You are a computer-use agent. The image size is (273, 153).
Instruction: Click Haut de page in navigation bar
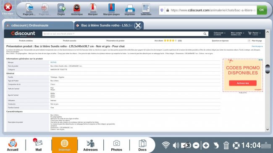tap(255, 41)
